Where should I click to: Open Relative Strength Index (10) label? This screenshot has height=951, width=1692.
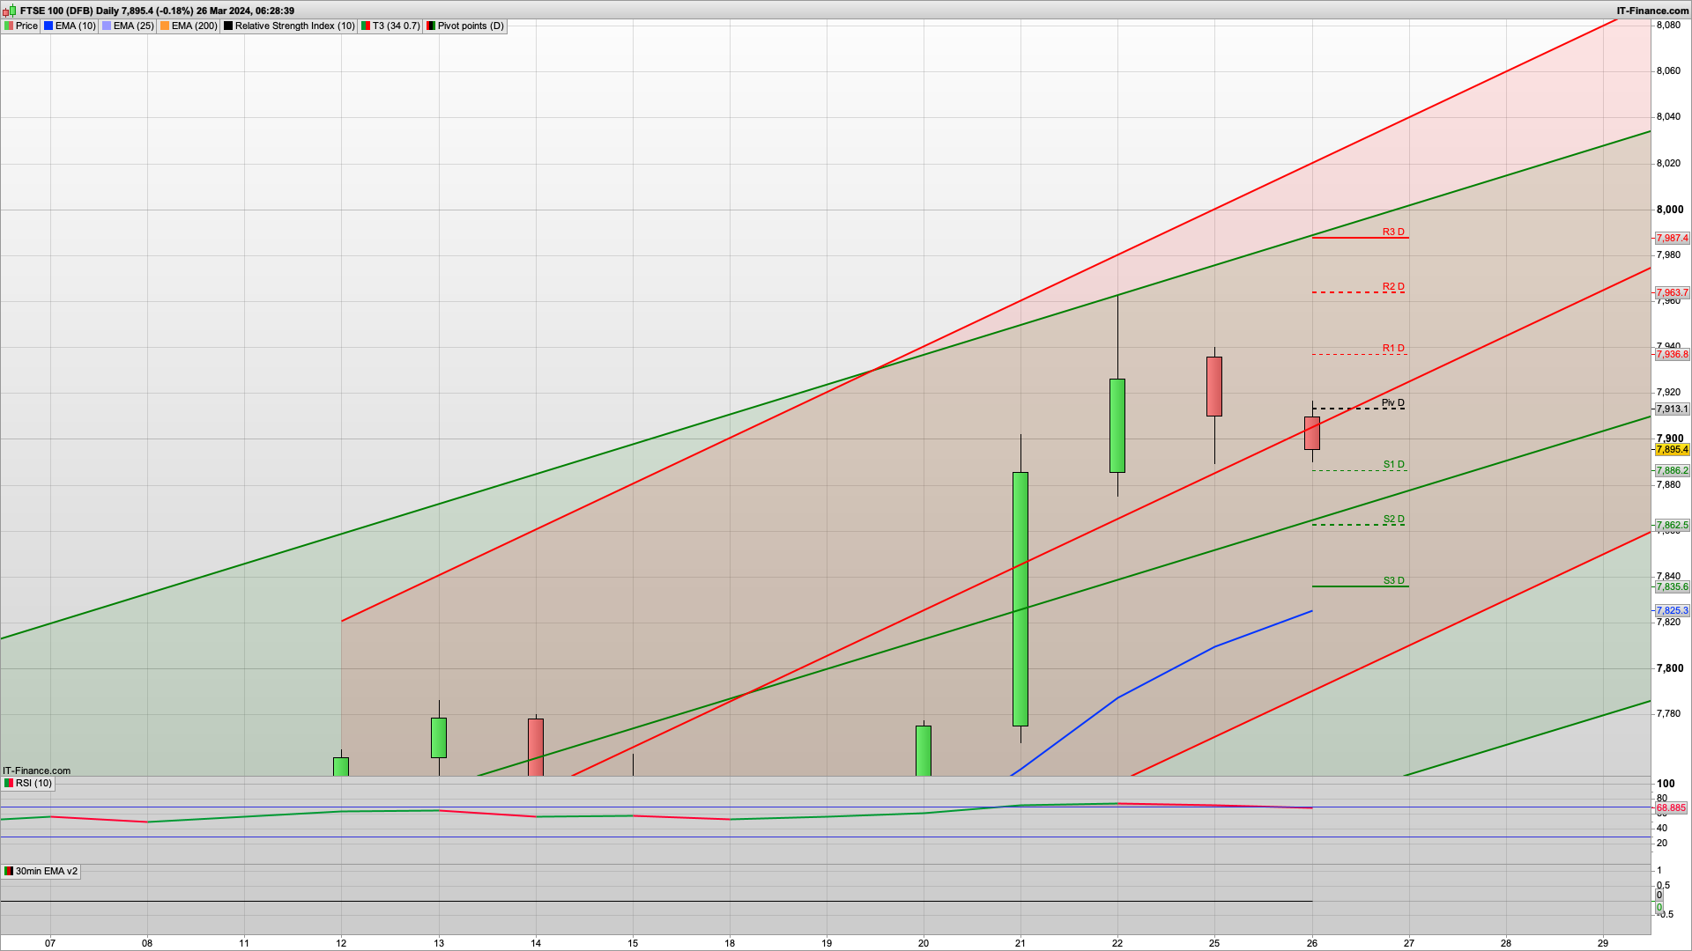click(289, 26)
